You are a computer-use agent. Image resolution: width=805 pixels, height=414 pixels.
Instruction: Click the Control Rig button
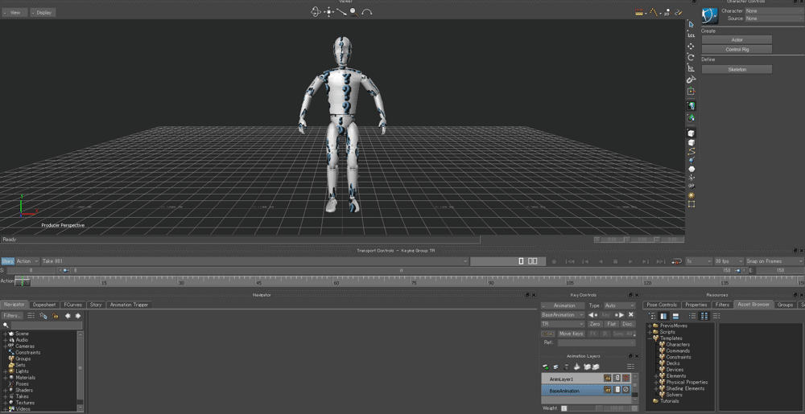click(x=737, y=50)
